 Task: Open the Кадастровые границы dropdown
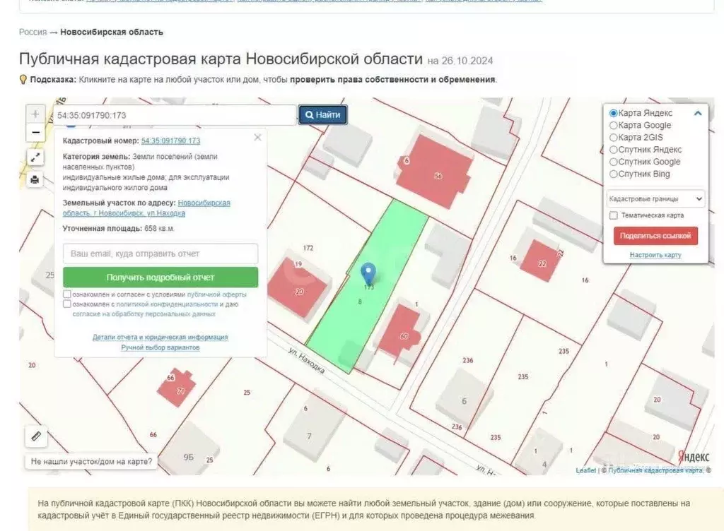654,198
